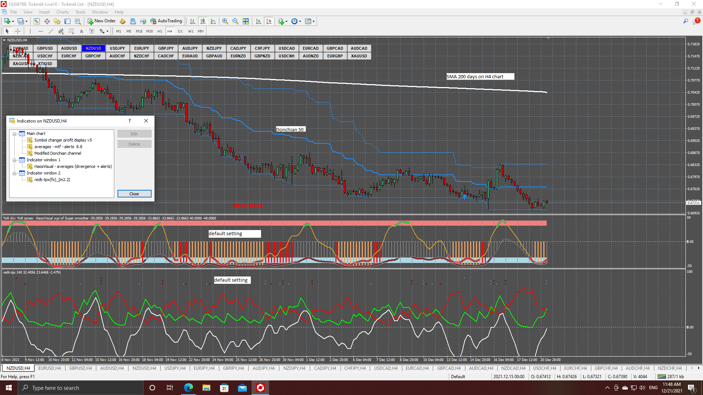Click the Zoom In magnifier icon
This screenshot has width=703, height=395.
[x=225, y=22]
